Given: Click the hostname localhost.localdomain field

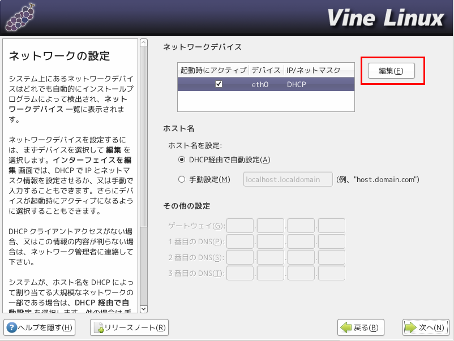Looking at the screenshot, I should click(288, 179).
